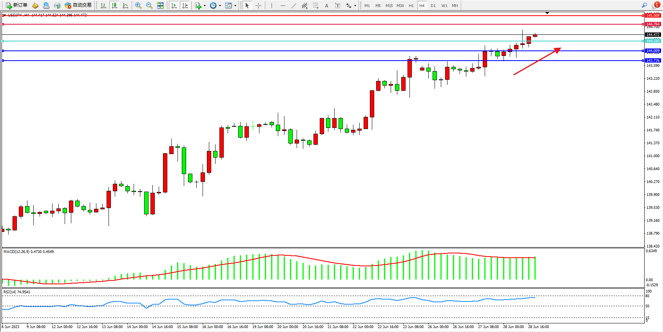Click the chart shift triangle marker
Image resolution: width=663 pixels, height=332 pixels.
coord(547,13)
